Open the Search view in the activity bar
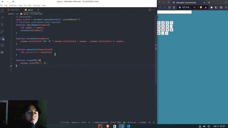 [2, 17]
